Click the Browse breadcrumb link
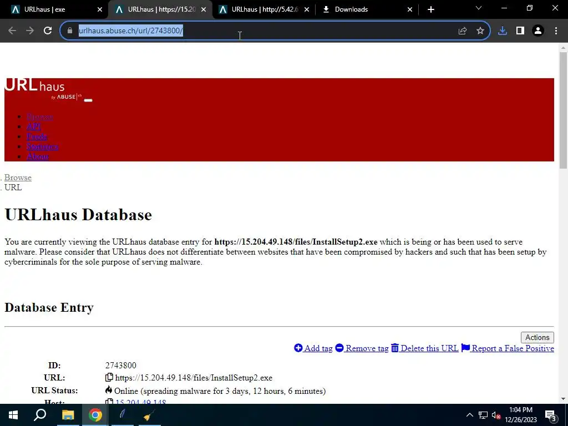This screenshot has width=568, height=426. click(x=18, y=177)
